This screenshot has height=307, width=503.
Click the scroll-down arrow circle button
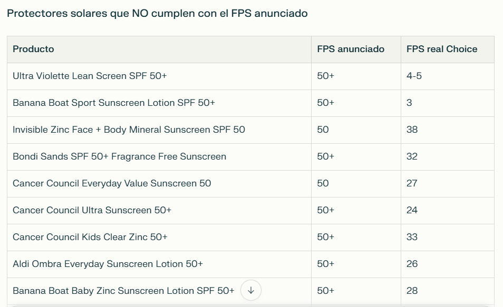(251, 290)
